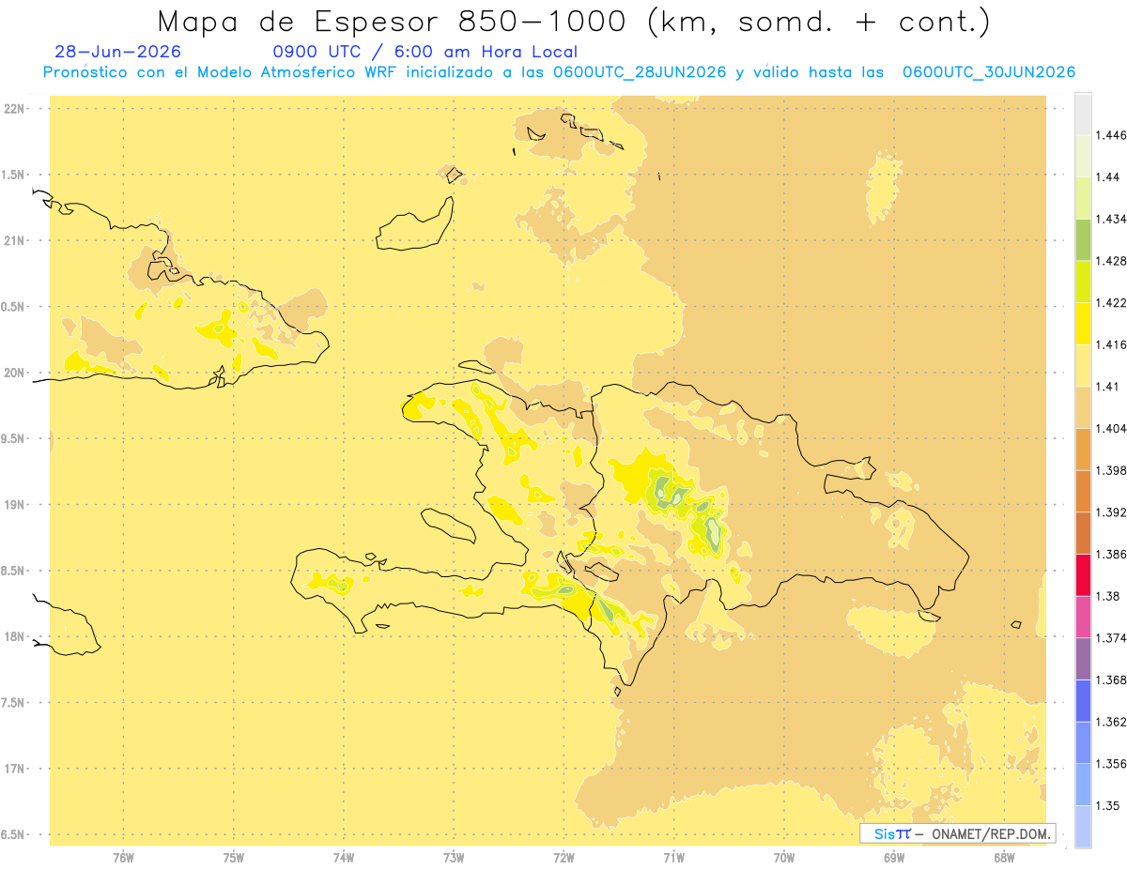Screen dimensions: 1127x870
Task: Select the palest blue swatch below 1.35
Action: tap(1083, 826)
